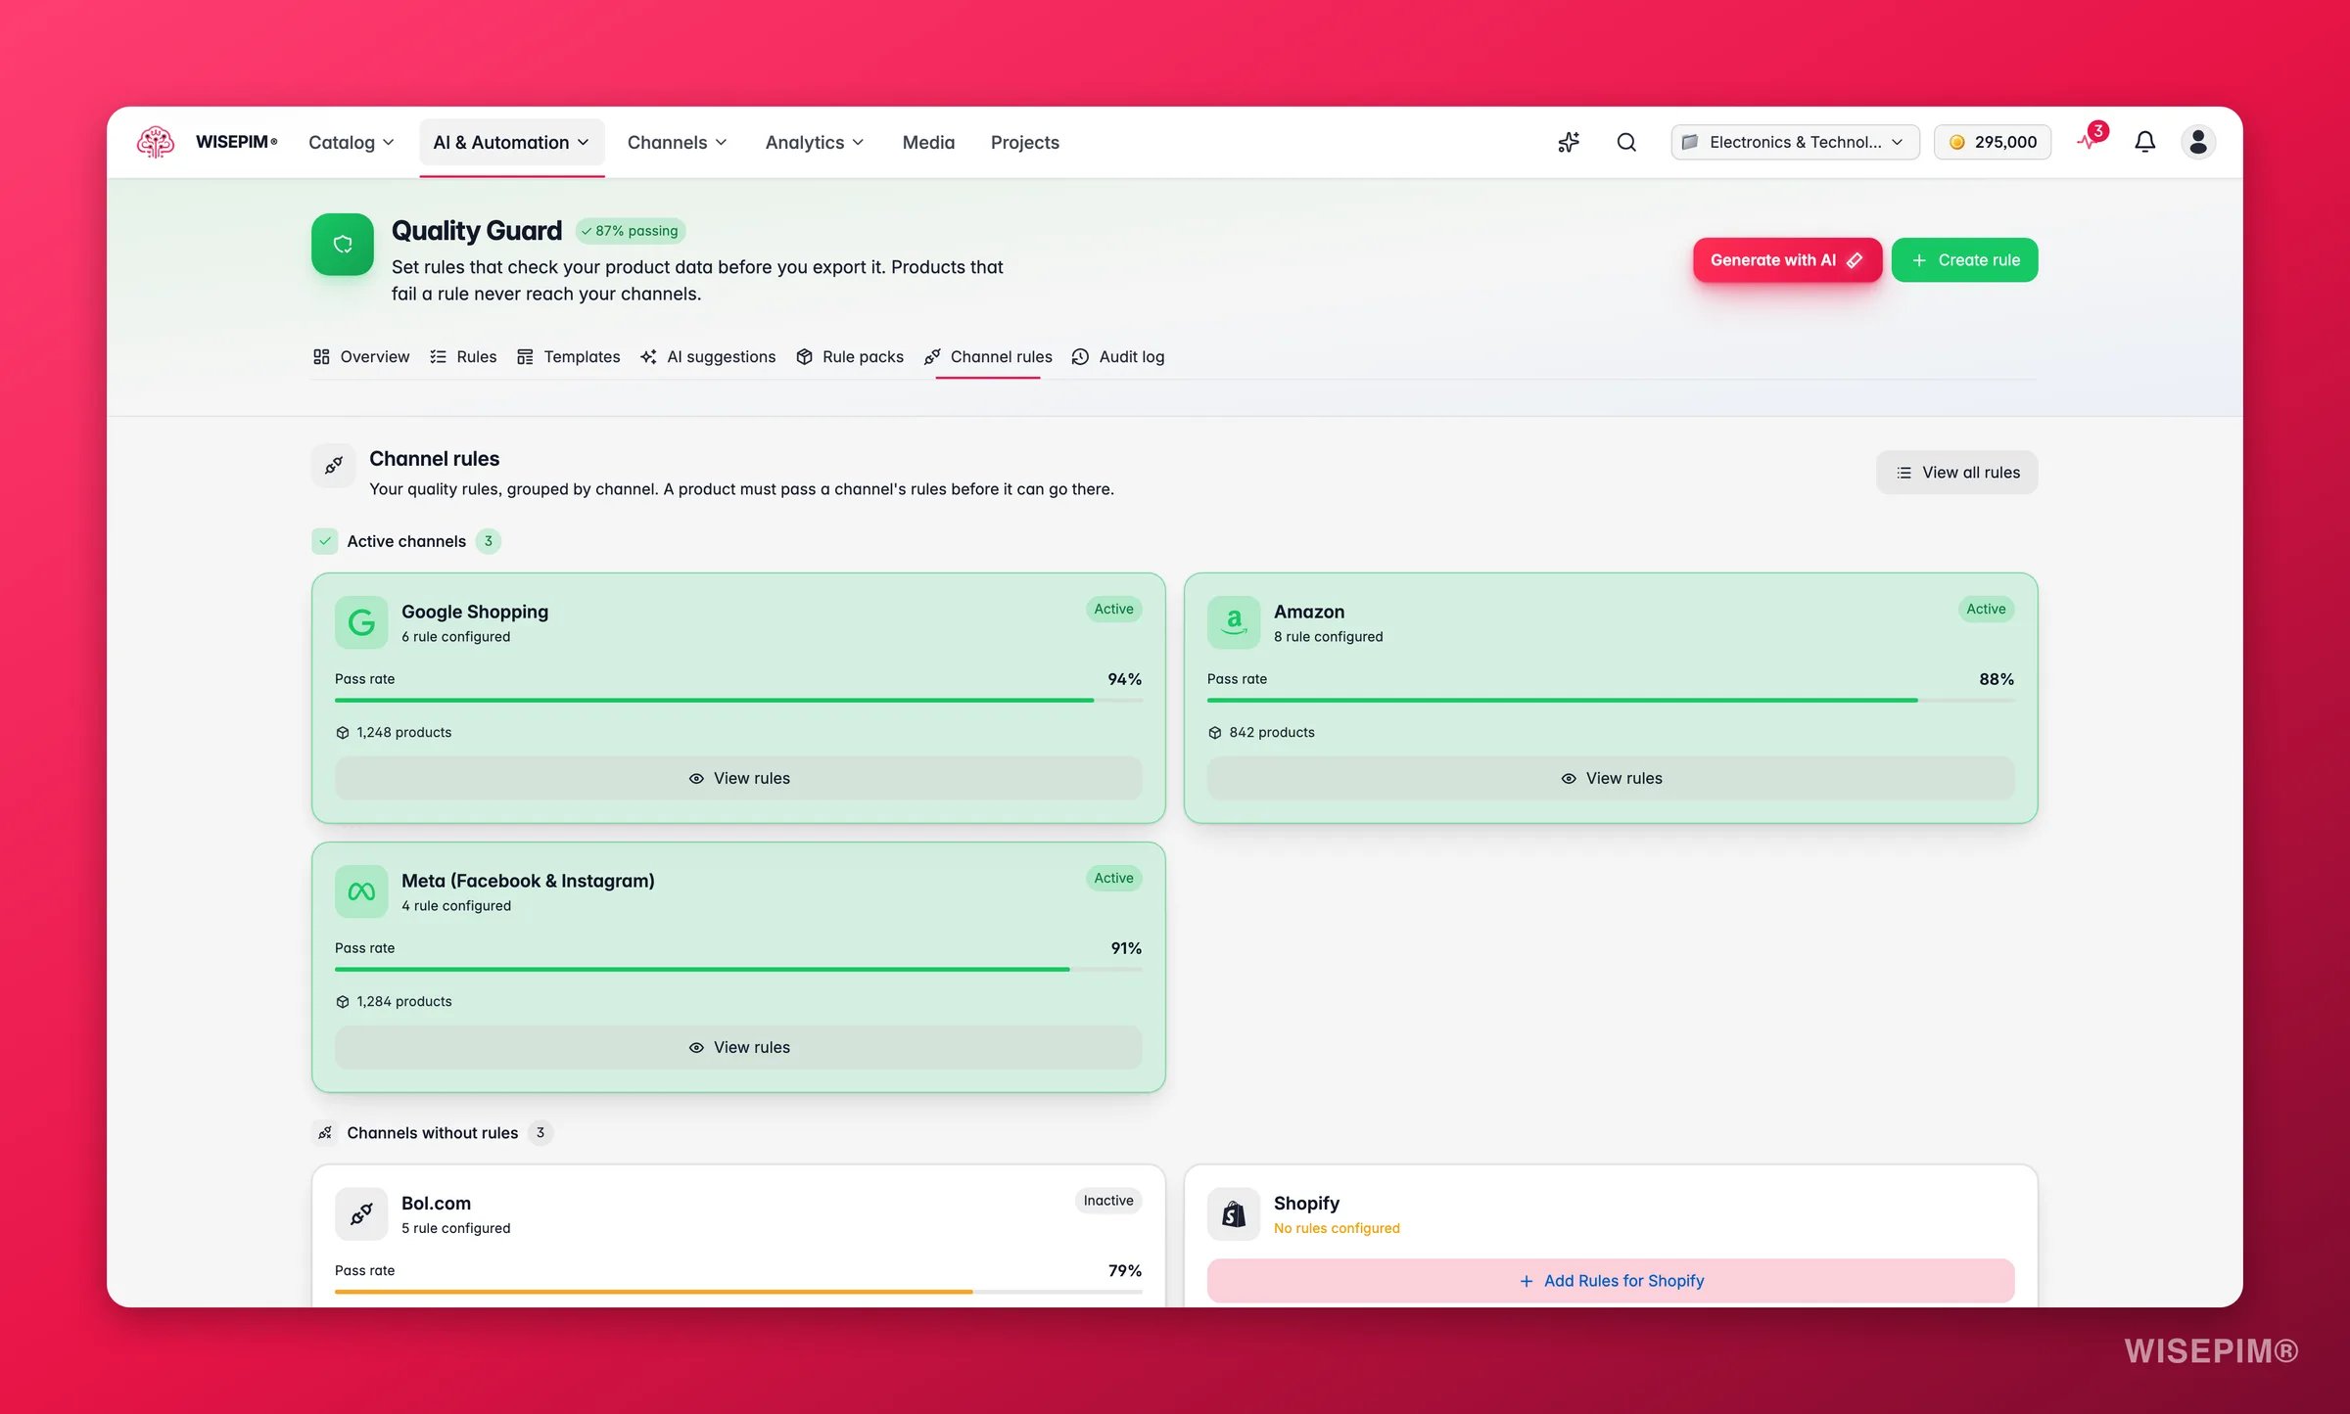This screenshot has height=1414, width=2350.
Task: Click the "8 rule configured" text
Action: click(x=1329, y=637)
